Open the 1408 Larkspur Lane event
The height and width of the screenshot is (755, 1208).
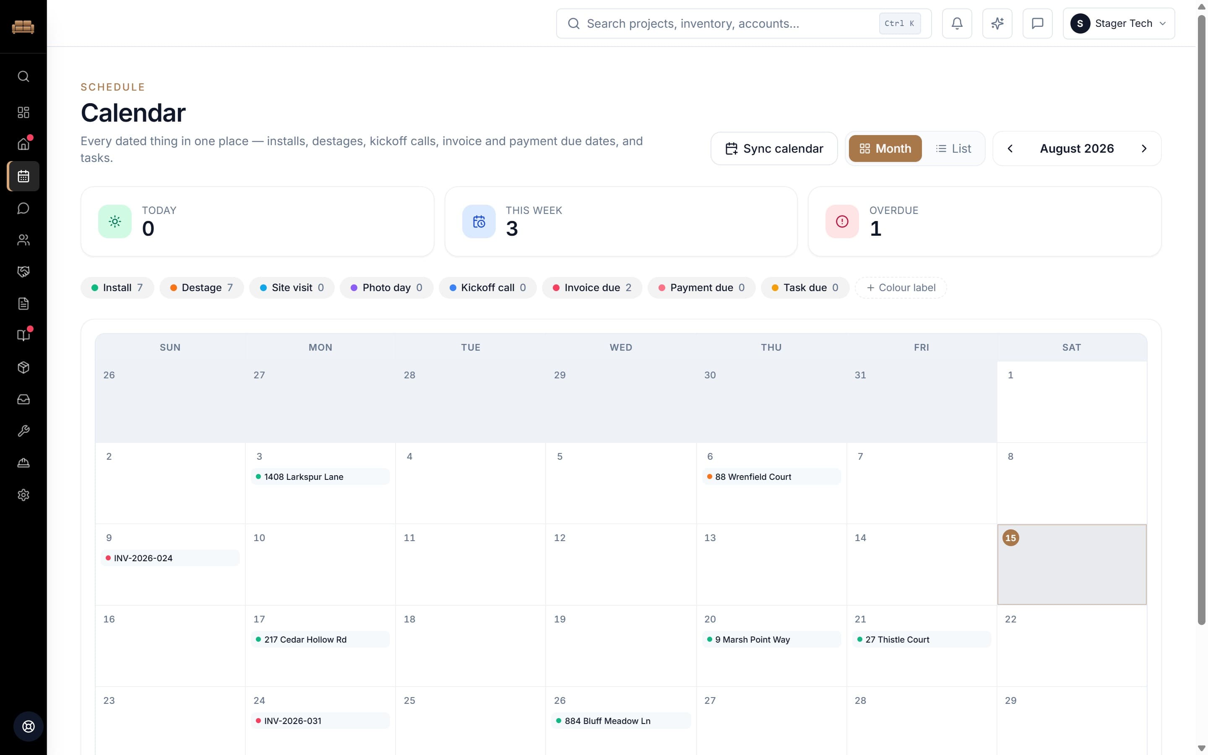[x=320, y=476]
